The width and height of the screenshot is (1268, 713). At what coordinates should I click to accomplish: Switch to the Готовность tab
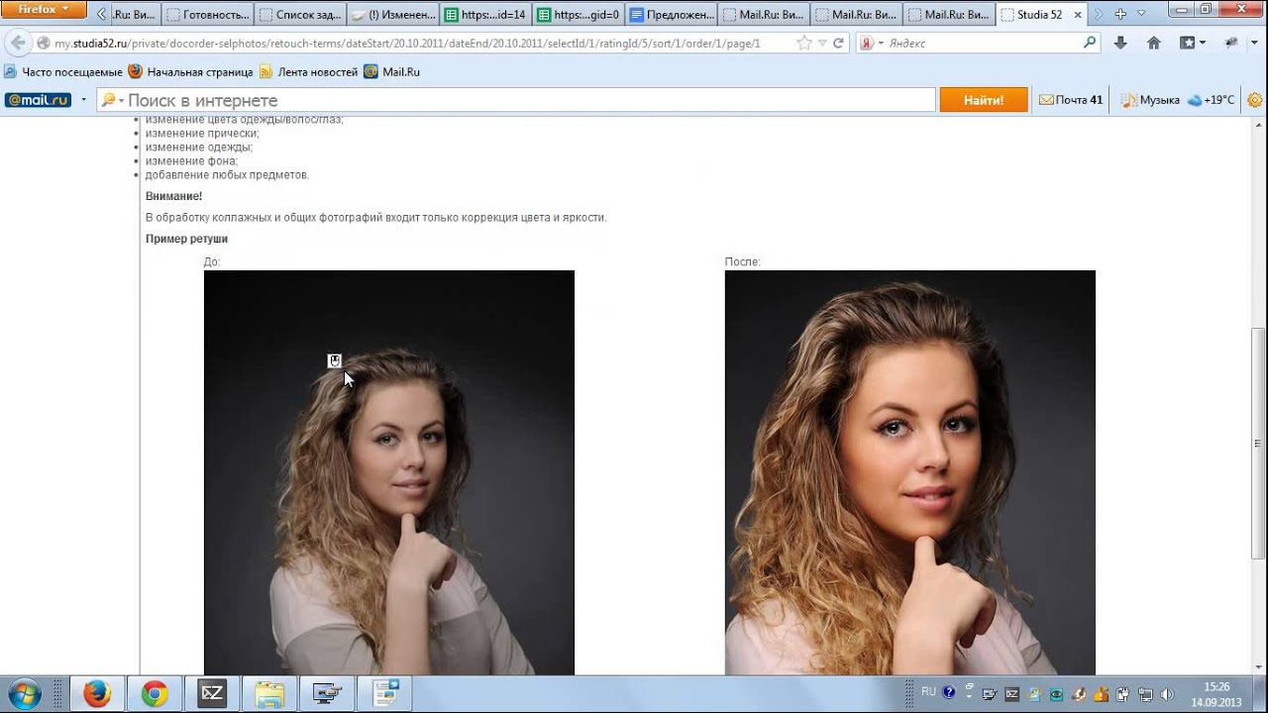click(208, 15)
